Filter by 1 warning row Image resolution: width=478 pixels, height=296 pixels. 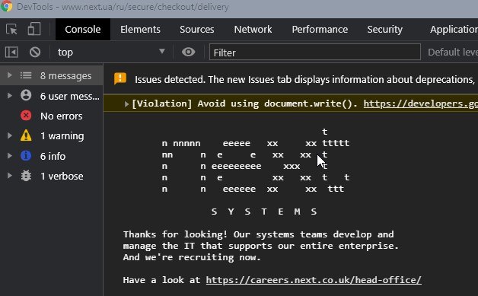pos(51,136)
